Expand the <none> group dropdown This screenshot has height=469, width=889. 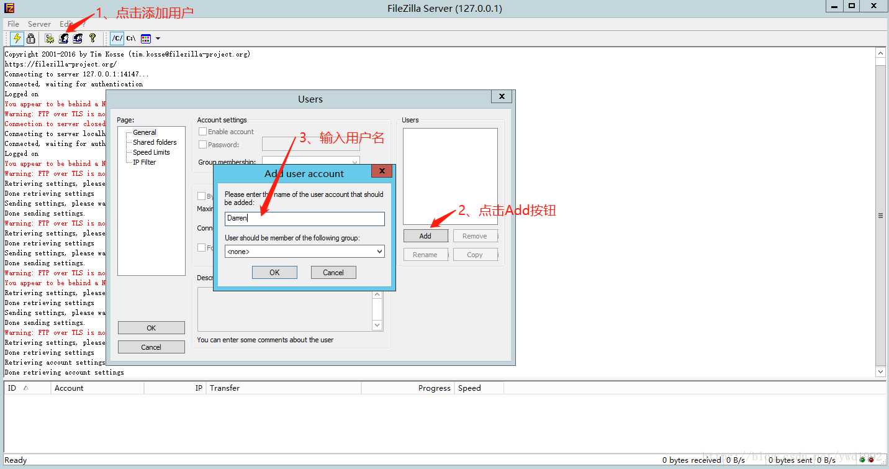[379, 252]
